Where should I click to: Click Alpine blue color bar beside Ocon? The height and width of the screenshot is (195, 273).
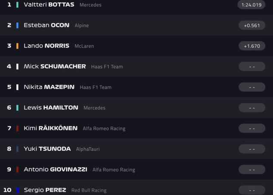(17, 25)
